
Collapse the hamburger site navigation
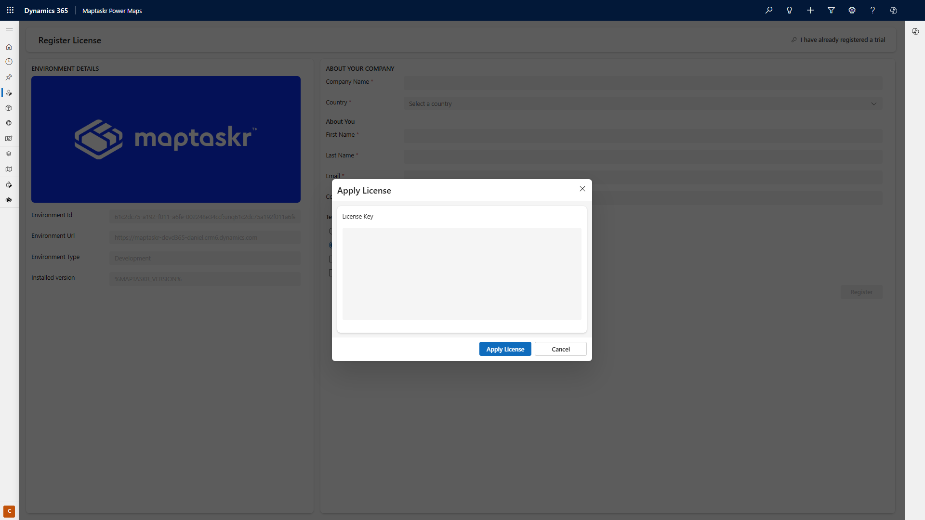pyautogui.click(x=9, y=30)
